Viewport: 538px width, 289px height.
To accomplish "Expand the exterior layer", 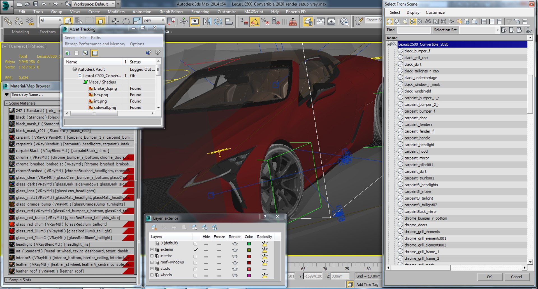I will pyautogui.click(x=152, y=250).
